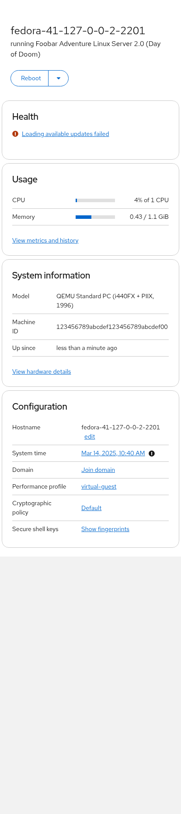Change system time Mar 14, 2025
The height and width of the screenshot is (814, 181).
113,453
